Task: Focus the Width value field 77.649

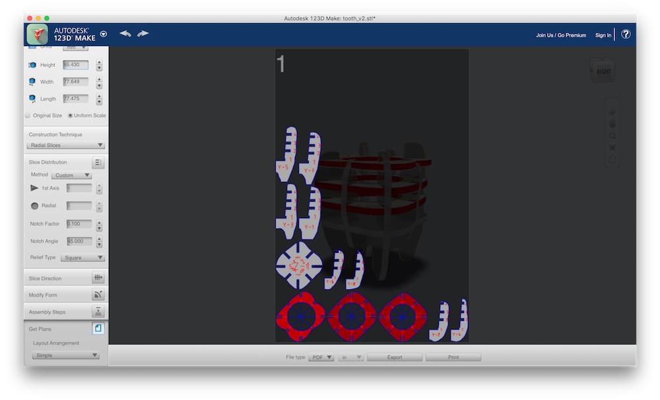Action: pyautogui.click(x=76, y=82)
